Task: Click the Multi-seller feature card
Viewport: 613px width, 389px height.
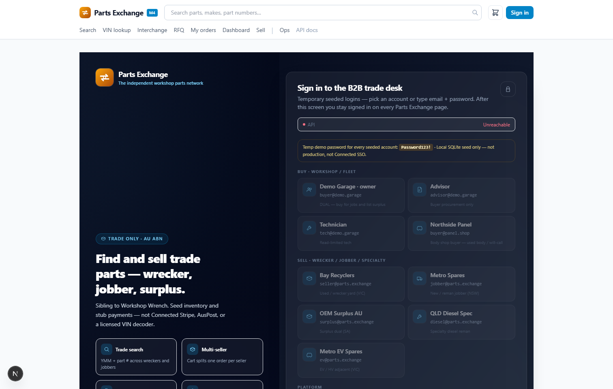Action: pos(222,357)
